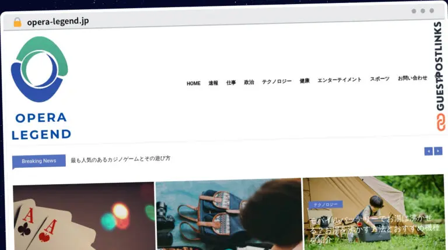Click the Breaking News label
448x250 pixels.
point(39,161)
